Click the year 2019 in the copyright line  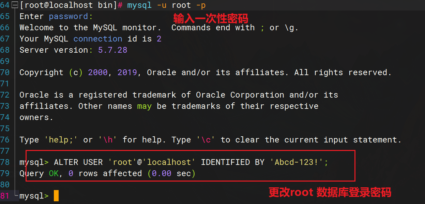point(127,72)
